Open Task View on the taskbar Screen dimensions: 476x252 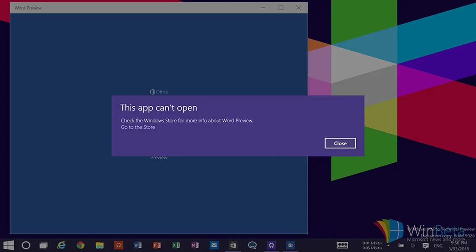pyautogui.click(x=43, y=245)
